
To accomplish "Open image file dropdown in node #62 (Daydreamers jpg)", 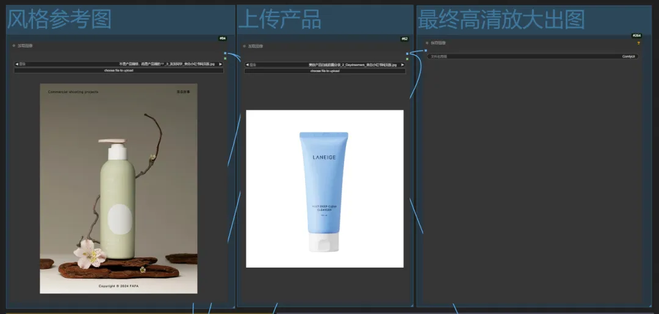I will (x=325, y=65).
